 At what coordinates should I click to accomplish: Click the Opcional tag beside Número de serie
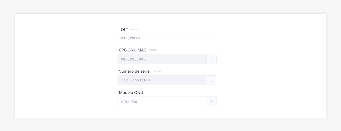[157, 71]
